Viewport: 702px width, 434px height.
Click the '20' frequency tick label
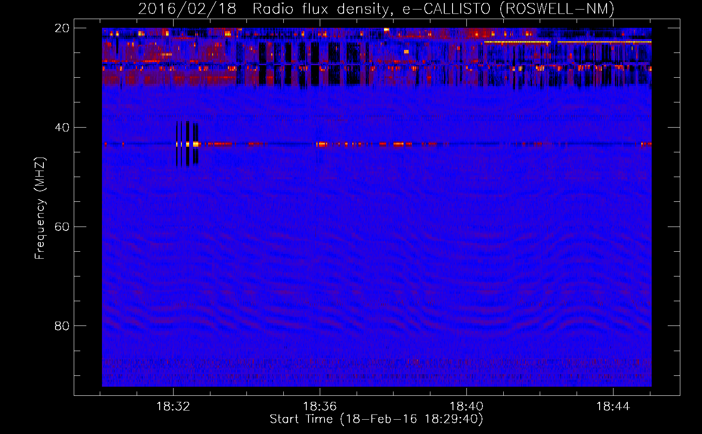click(62, 28)
